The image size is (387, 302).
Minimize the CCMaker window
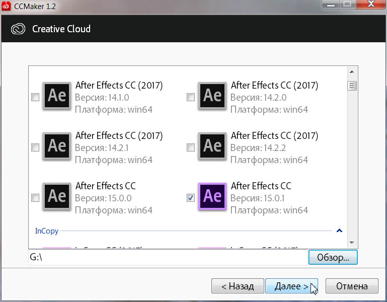point(331,5)
